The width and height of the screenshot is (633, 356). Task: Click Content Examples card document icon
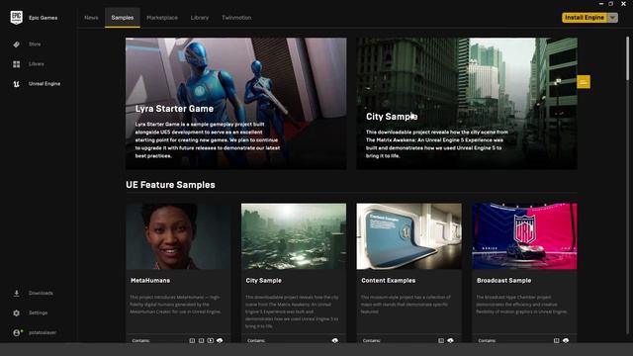441,340
